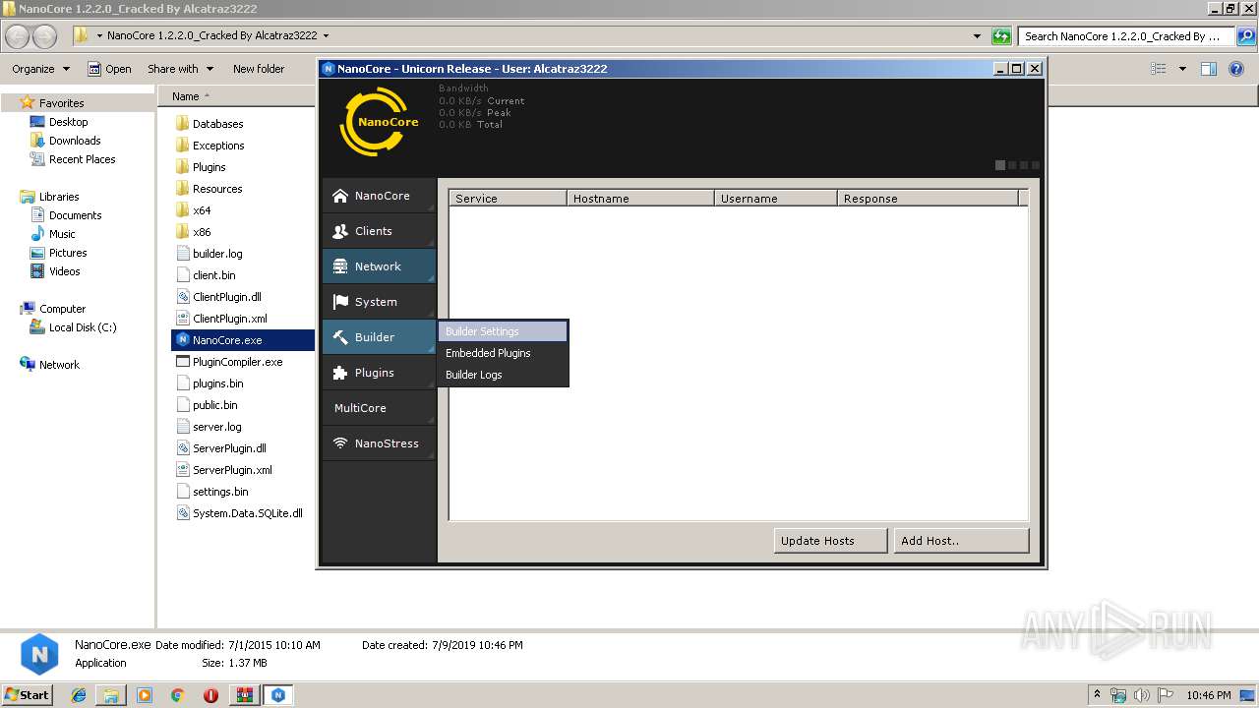Sort by the Username column header
Screen dimensions: 1259x708
[x=775, y=198]
